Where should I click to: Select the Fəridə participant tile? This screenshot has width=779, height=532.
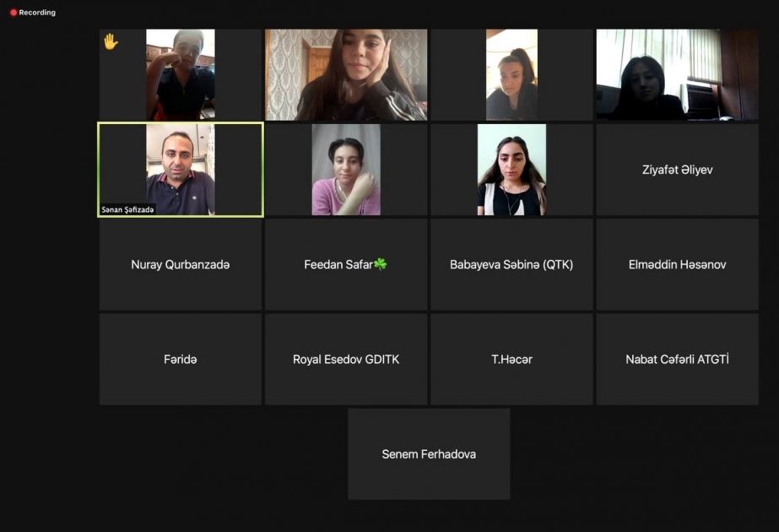[181, 359]
